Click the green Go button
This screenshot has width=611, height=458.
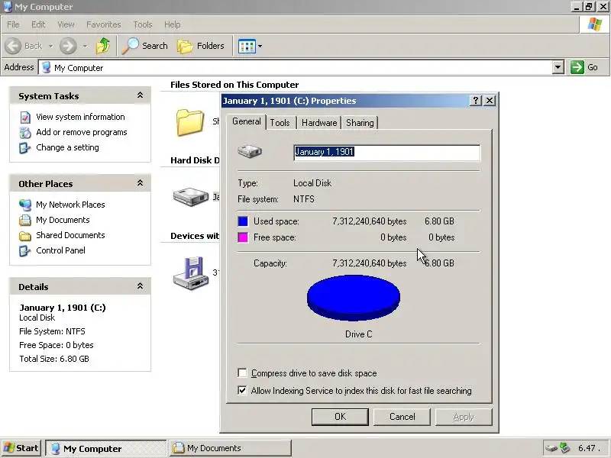[x=584, y=67]
